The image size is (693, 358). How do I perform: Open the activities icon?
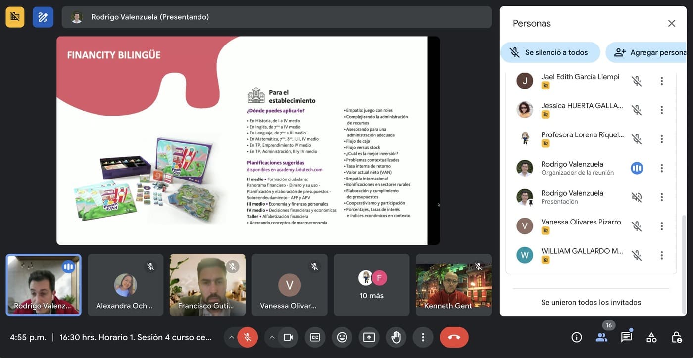click(651, 337)
